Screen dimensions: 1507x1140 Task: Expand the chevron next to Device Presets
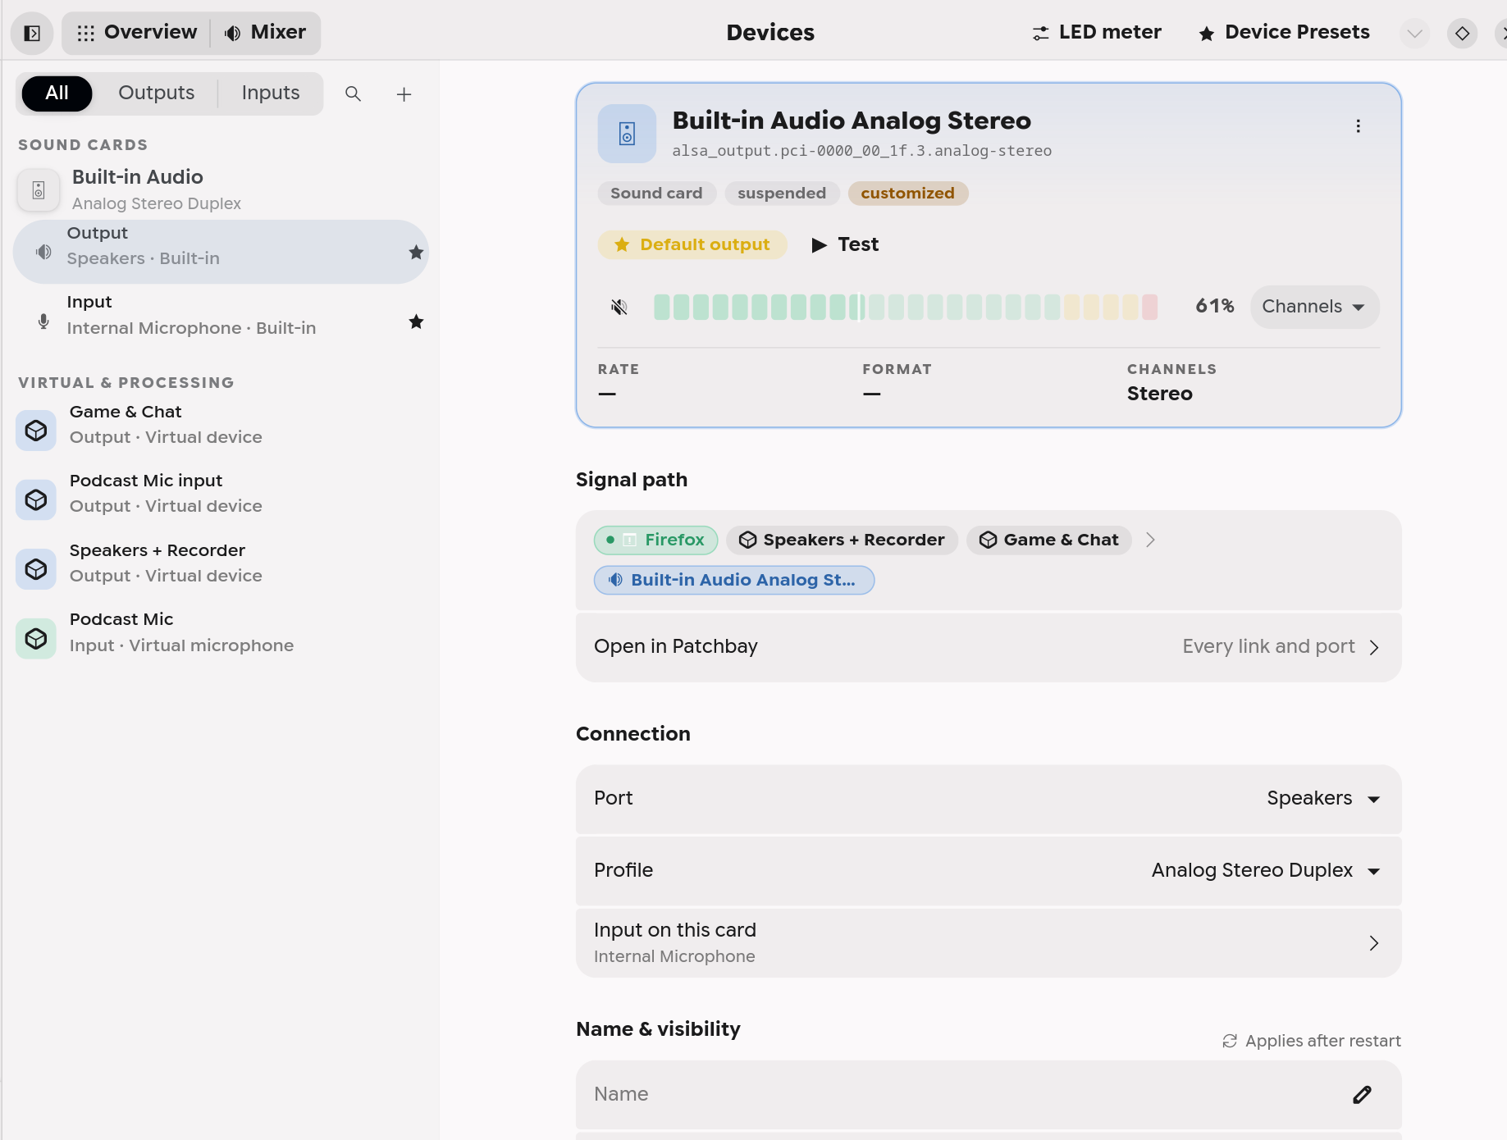(1414, 34)
